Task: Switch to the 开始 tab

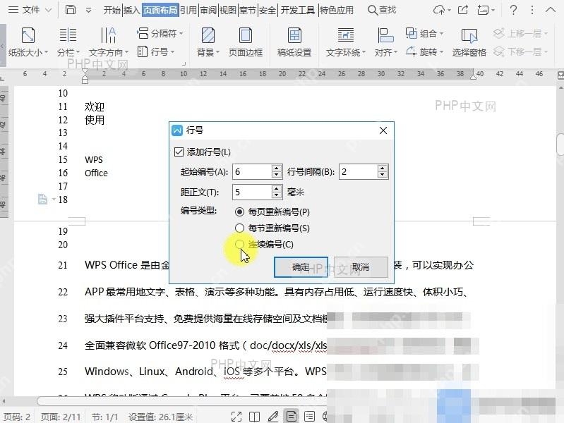Action: [x=112, y=10]
